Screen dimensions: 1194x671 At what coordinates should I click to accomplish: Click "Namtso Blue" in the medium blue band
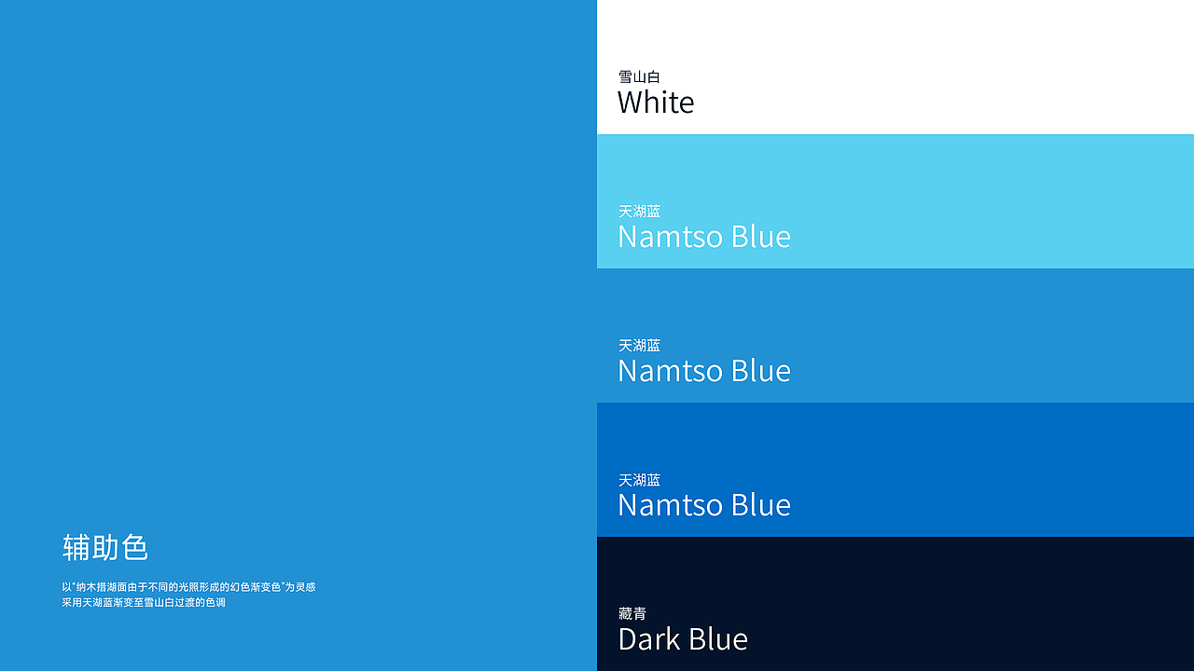pyautogui.click(x=704, y=370)
